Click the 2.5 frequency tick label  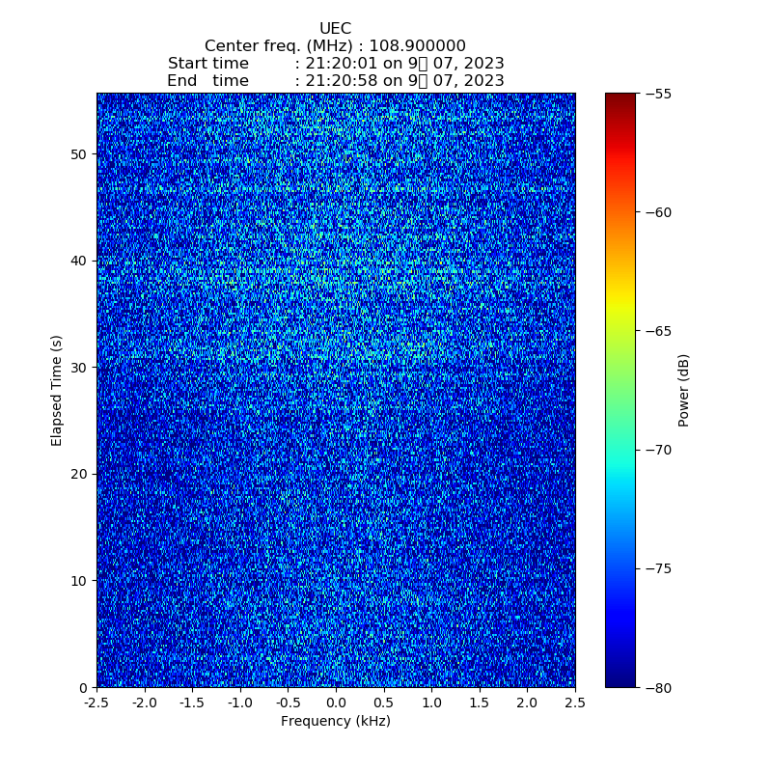pyautogui.click(x=574, y=703)
